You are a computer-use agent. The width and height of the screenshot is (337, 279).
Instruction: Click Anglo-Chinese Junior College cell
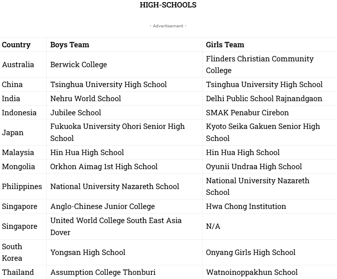103,206
